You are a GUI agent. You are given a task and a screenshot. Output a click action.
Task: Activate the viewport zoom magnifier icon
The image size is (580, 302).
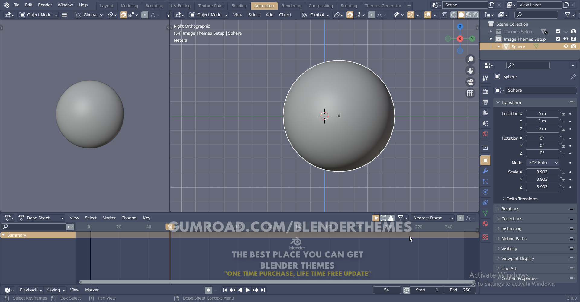point(471,59)
